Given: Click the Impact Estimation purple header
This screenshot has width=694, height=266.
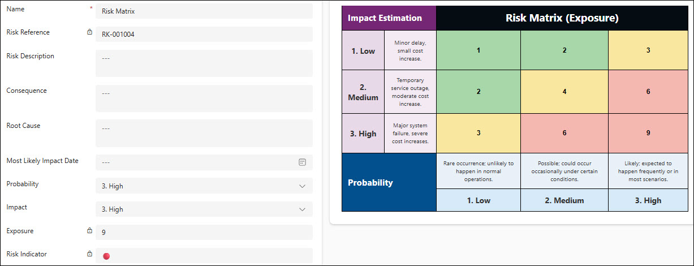Looking at the screenshot, I should point(389,18).
